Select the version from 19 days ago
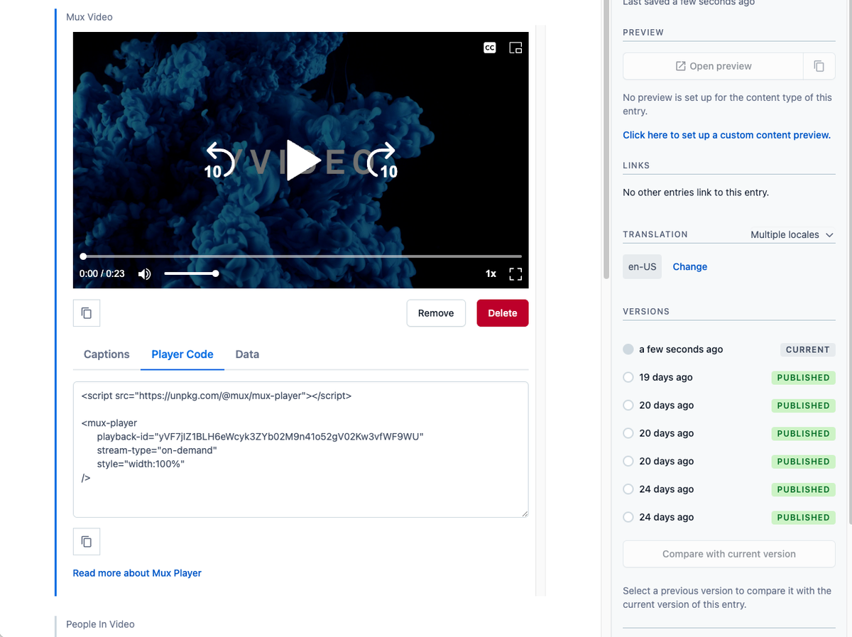Image resolution: width=852 pixels, height=637 pixels. (x=628, y=377)
